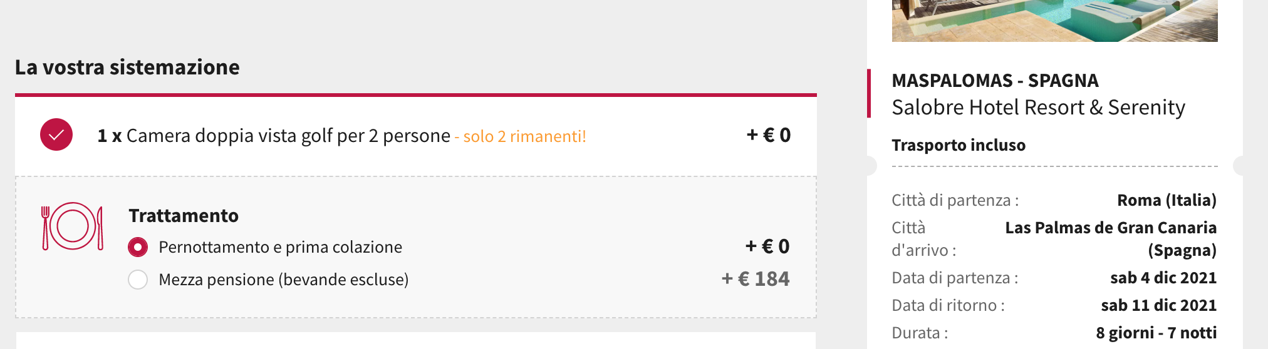Select Mezza pensione (bevande escluse) option
Viewport: 1268px width, 349px height.
[138, 280]
